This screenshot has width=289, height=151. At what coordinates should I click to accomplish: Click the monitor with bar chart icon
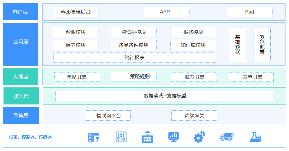click(x=174, y=137)
